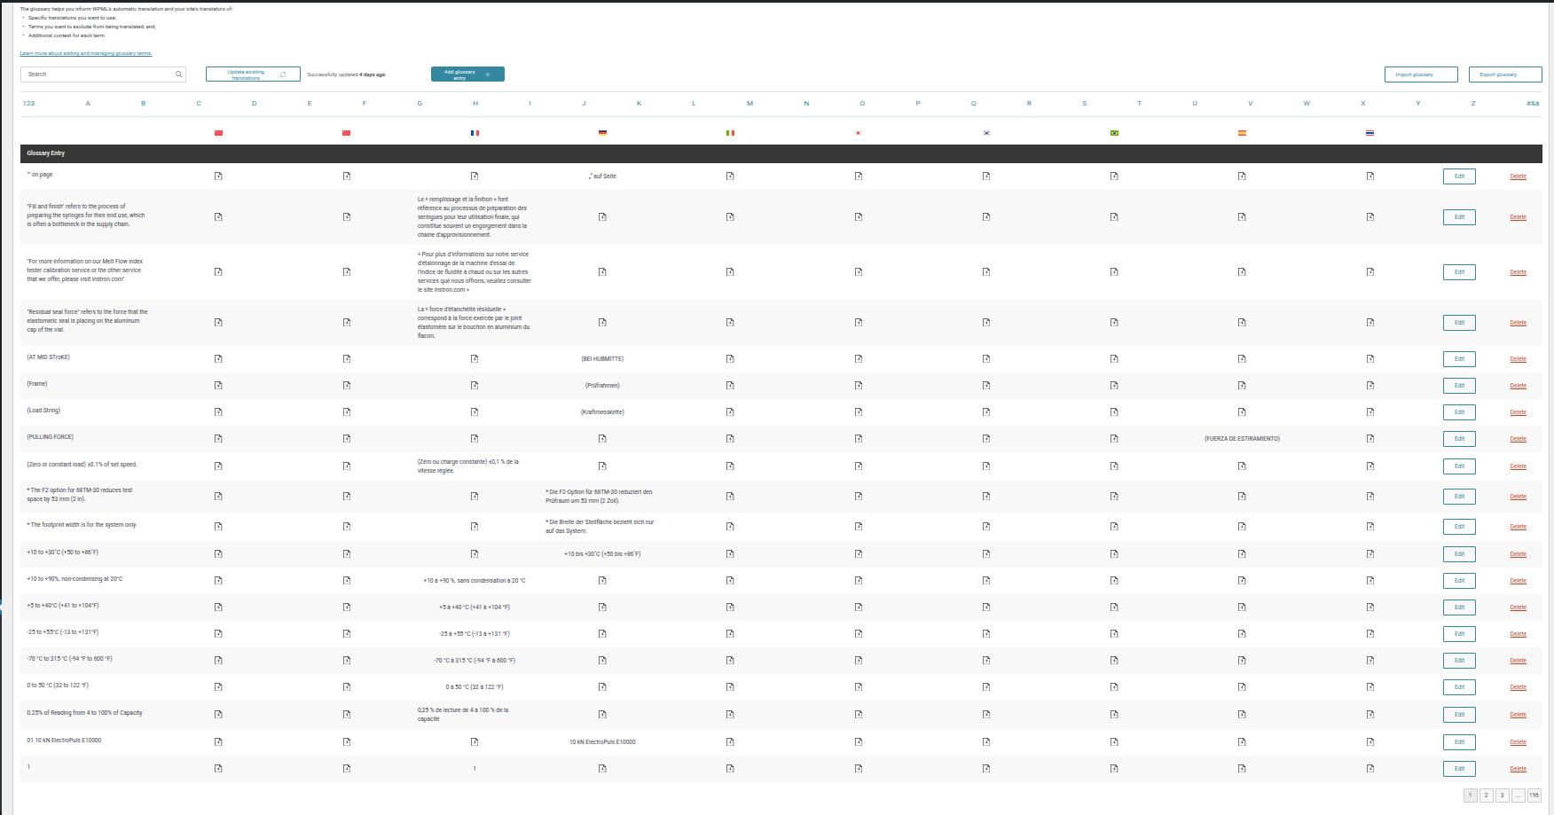This screenshot has width=1554, height=815.
Task: Go to last pagination page 196
Action: (1534, 795)
